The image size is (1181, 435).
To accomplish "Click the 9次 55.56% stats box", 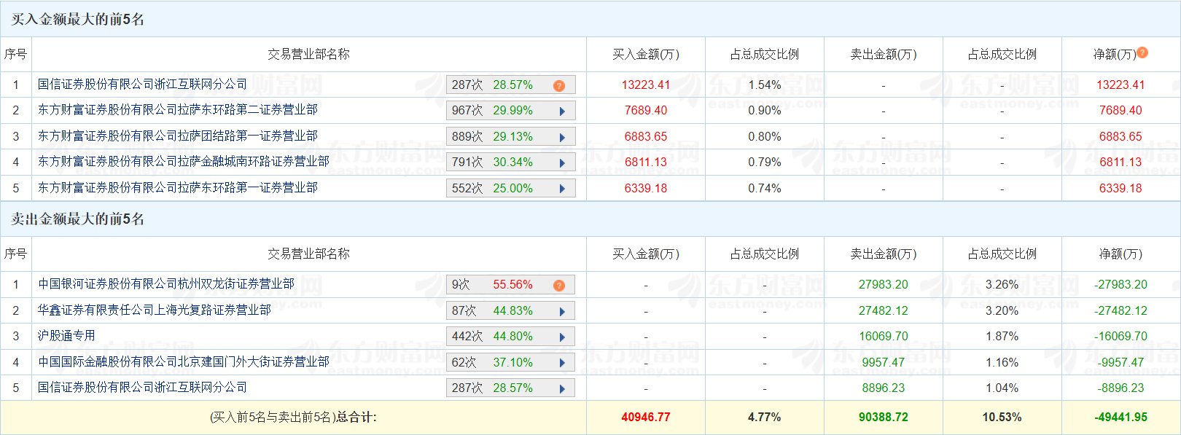I will (x=510, y=285).
